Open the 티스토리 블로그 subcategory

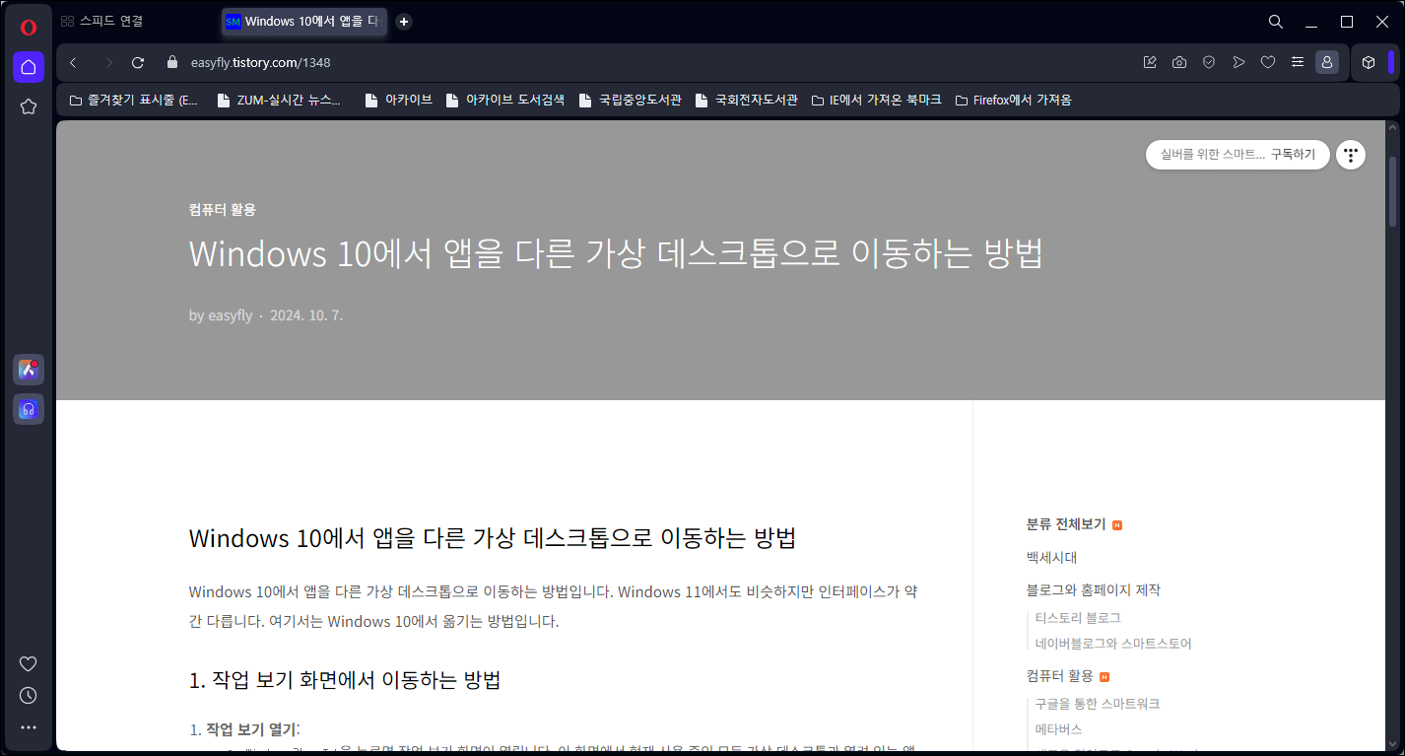[x=1078, y=618]
